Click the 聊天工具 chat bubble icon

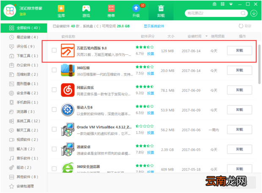[11, 131]
